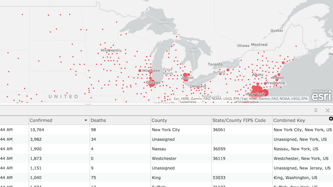The height and width of the screenshot is (187, 333).
Task: Click the Chicago case marker
Action: (x=152, y=83)
